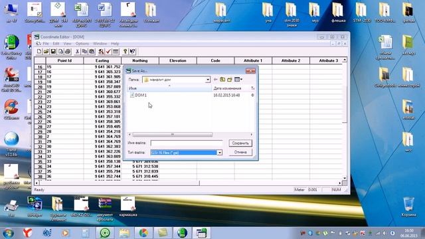The width and height of the screenshot is (425, 239).
Task: Expand the Папка folder location dropdown
Action: coord(208,80)
